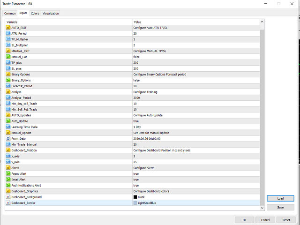Click the string icon beside Analyse
300x225 pixels.
click(x=8, y=92)
